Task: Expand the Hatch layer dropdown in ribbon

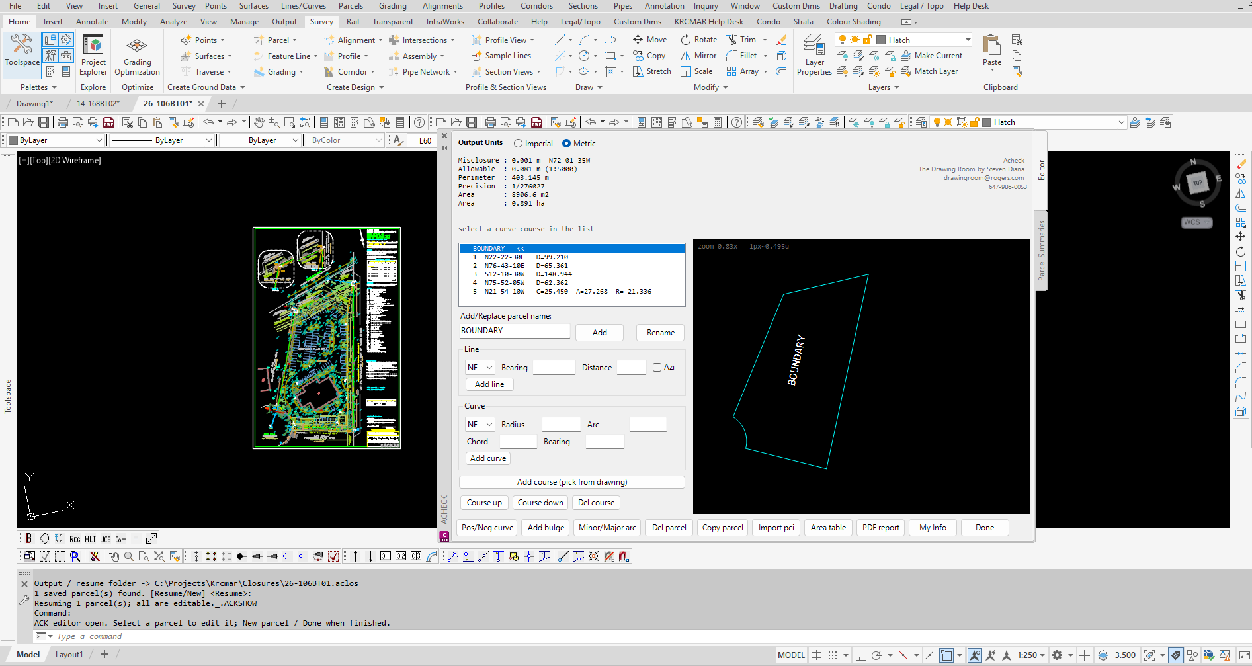Action: tap(968, 40)
